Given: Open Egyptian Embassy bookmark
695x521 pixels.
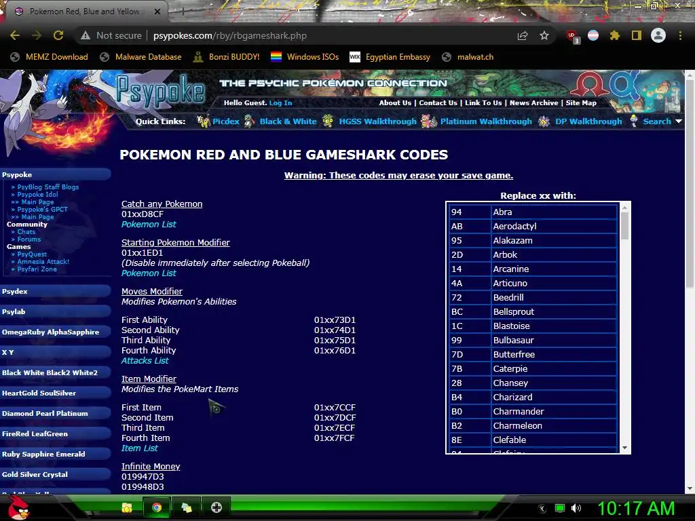Looking at the screenshot, I should point(390,57).
